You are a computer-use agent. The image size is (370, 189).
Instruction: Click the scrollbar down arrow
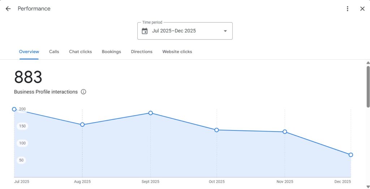[x=368, y=186]
